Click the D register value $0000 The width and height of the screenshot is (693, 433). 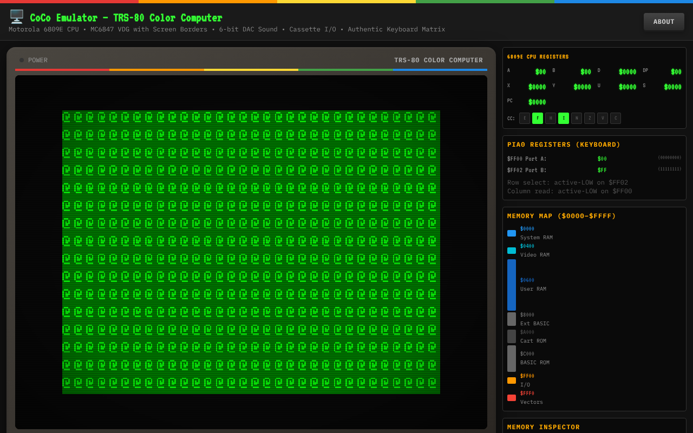pyautogui.click(x=627, y=72)
